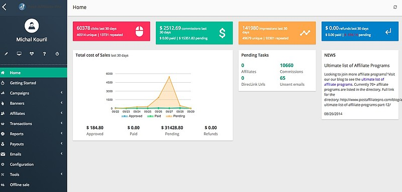Click the Offline sale sidebar icon
Screen dimensions: 402x192
[x=3, y=184]
